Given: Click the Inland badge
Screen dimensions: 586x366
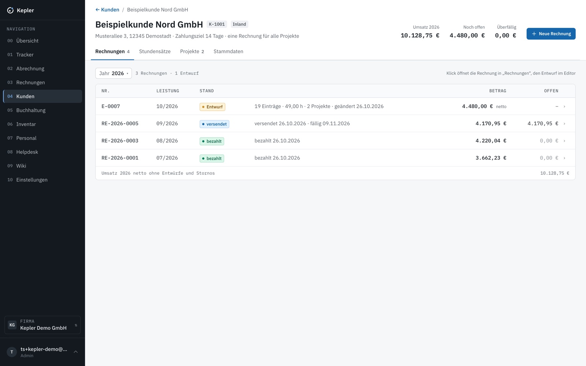Looking at the screenshot, I should tap(240, 24).
